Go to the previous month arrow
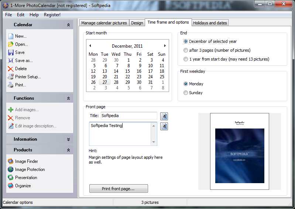This screenshot has height=209, width=295. 90,46
